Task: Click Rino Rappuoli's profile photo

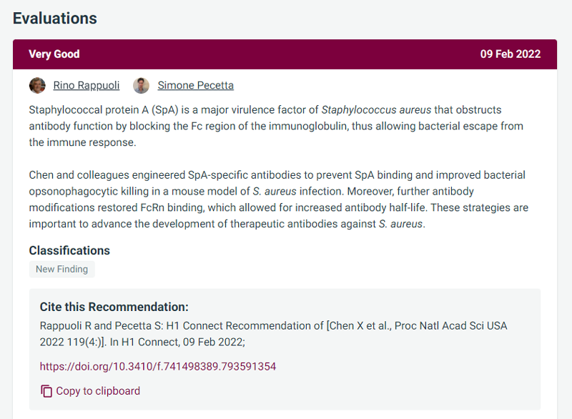Action: (37, 85)
